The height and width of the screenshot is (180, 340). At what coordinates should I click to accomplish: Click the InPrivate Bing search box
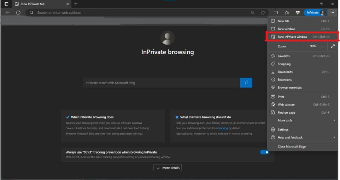tap(162, 83)
